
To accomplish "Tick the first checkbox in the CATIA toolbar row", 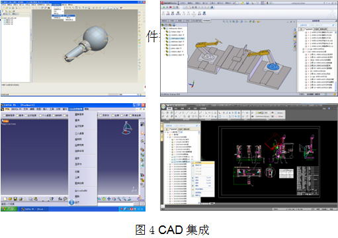I will (x=4, y=116).
